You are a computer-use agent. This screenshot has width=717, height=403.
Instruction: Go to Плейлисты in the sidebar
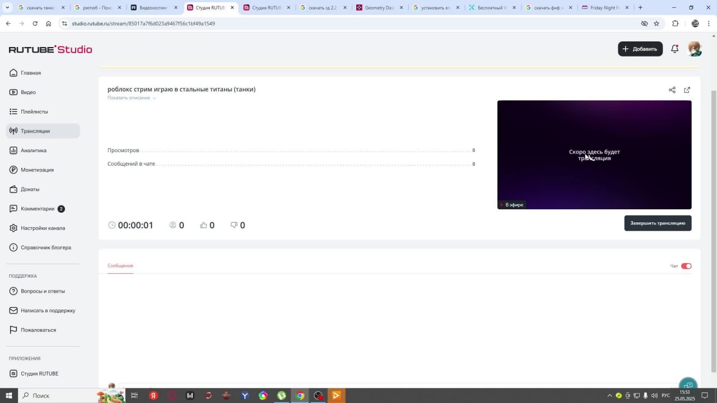coord(43,111)
